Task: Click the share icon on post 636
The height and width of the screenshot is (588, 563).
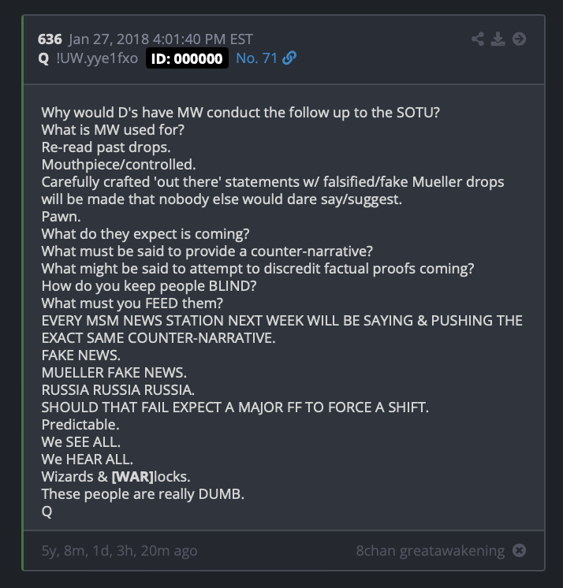Action: (x=478, y=39)
